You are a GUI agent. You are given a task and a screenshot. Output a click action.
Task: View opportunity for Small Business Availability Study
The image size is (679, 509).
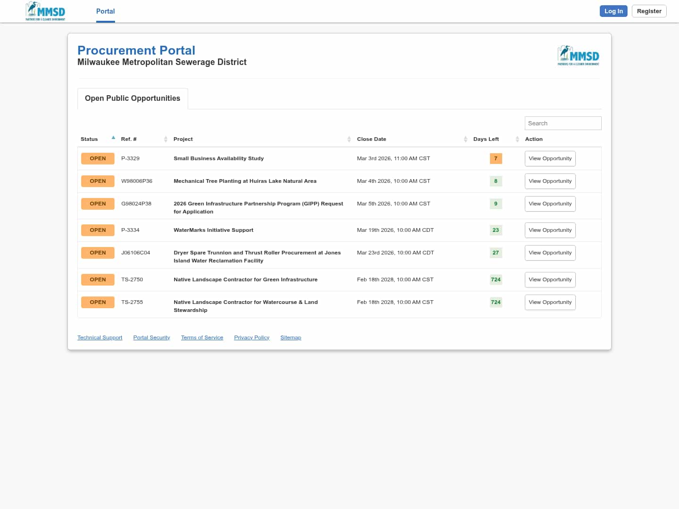(550, 158)
